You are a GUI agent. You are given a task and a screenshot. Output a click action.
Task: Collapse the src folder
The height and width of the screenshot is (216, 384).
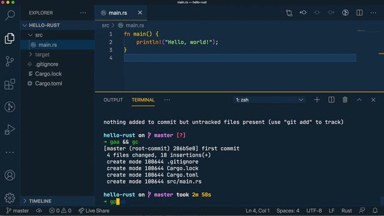coord(58,35)
